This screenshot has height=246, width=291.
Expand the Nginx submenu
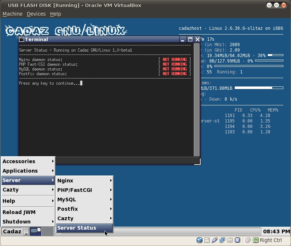point(84,181)
